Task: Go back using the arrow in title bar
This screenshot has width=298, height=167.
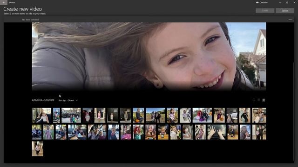Action: click(4, 2)
